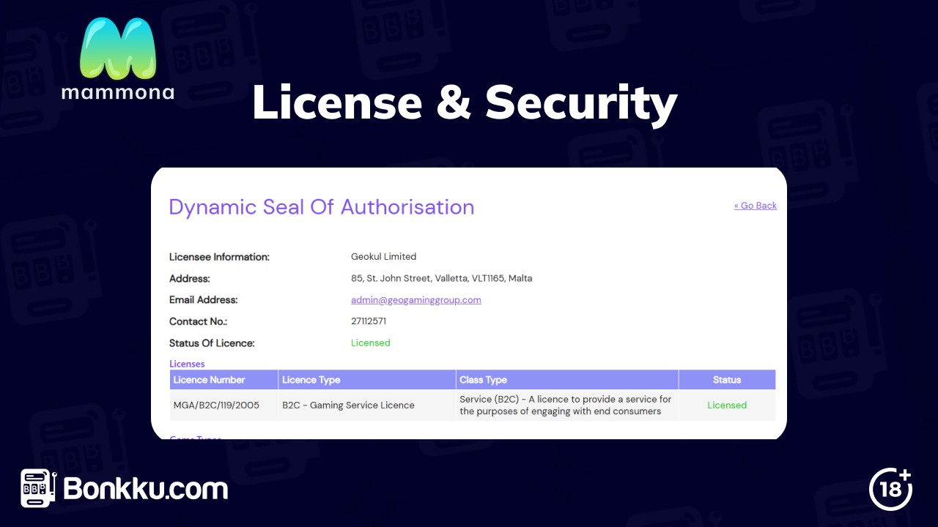Viewport: 938px width, 527px height.
Task: Click green Licensed value beside Status Of Licence
Action: pyautogui.click(x=371, y=343)
